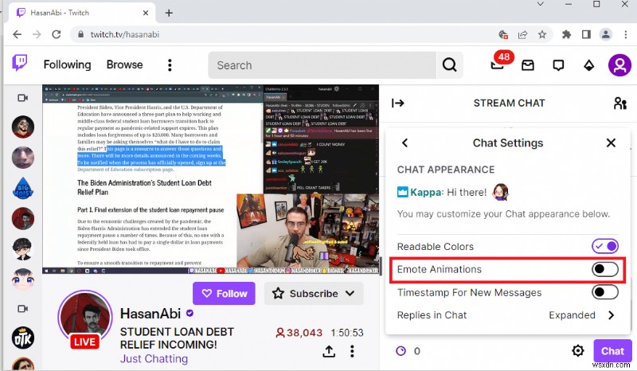Screen dimensions: 637x371
Task: Enable Emote Animations toggle
Action: click(605, 269)
